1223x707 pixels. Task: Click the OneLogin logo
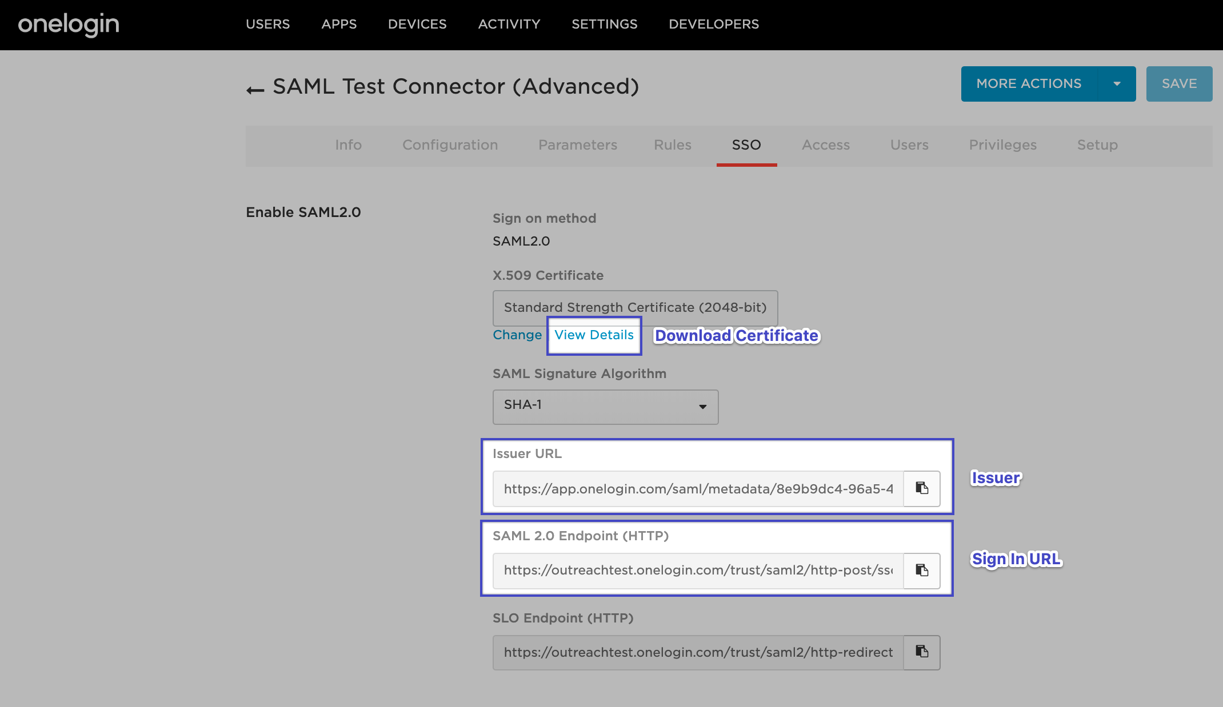(x=69, y=25)
